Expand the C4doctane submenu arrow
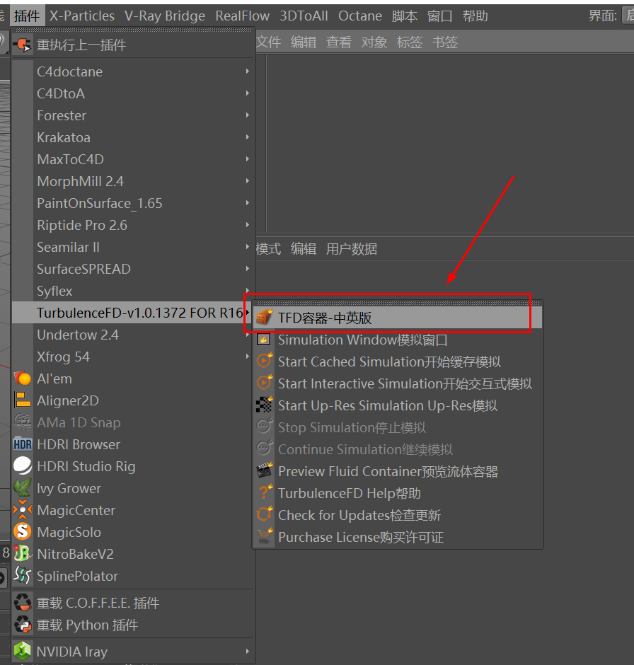The height and width of the screenshot is (665, 634). 247,71
